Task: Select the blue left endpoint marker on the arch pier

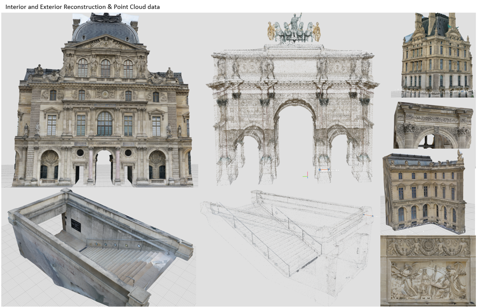Action: (x=320, y=170)
